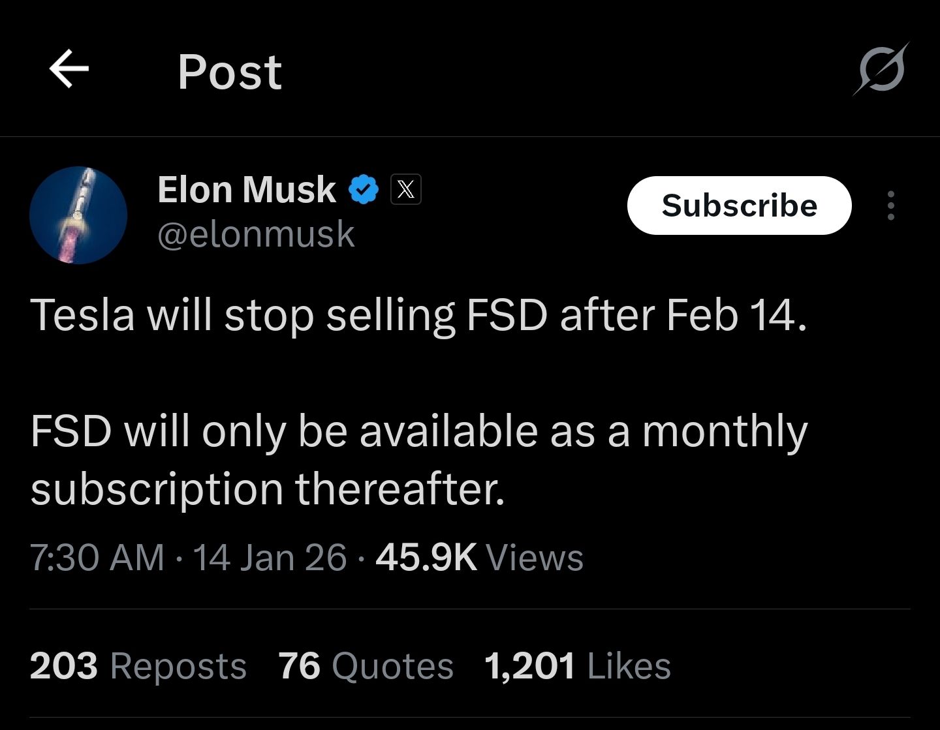Open the 76 Quotes list
The image size is (940, 730).
point(366,666)
